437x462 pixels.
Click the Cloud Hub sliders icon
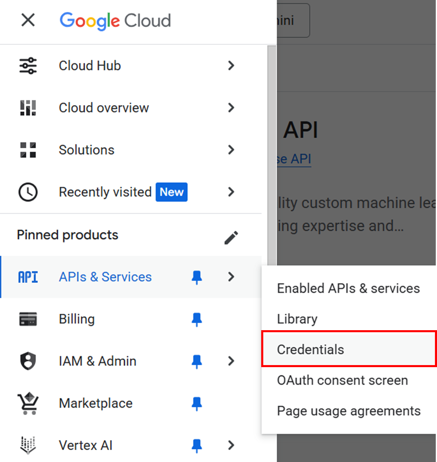[28, 65]
